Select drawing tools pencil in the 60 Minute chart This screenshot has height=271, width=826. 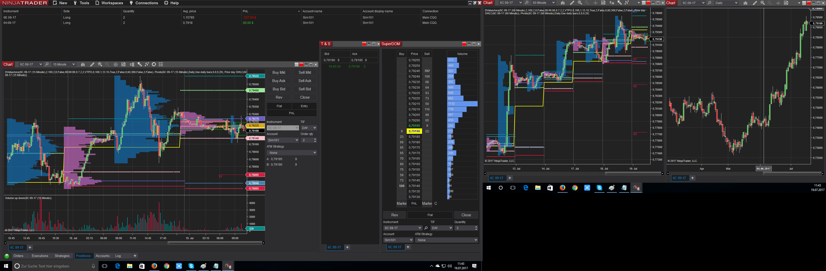coord(572,3)
